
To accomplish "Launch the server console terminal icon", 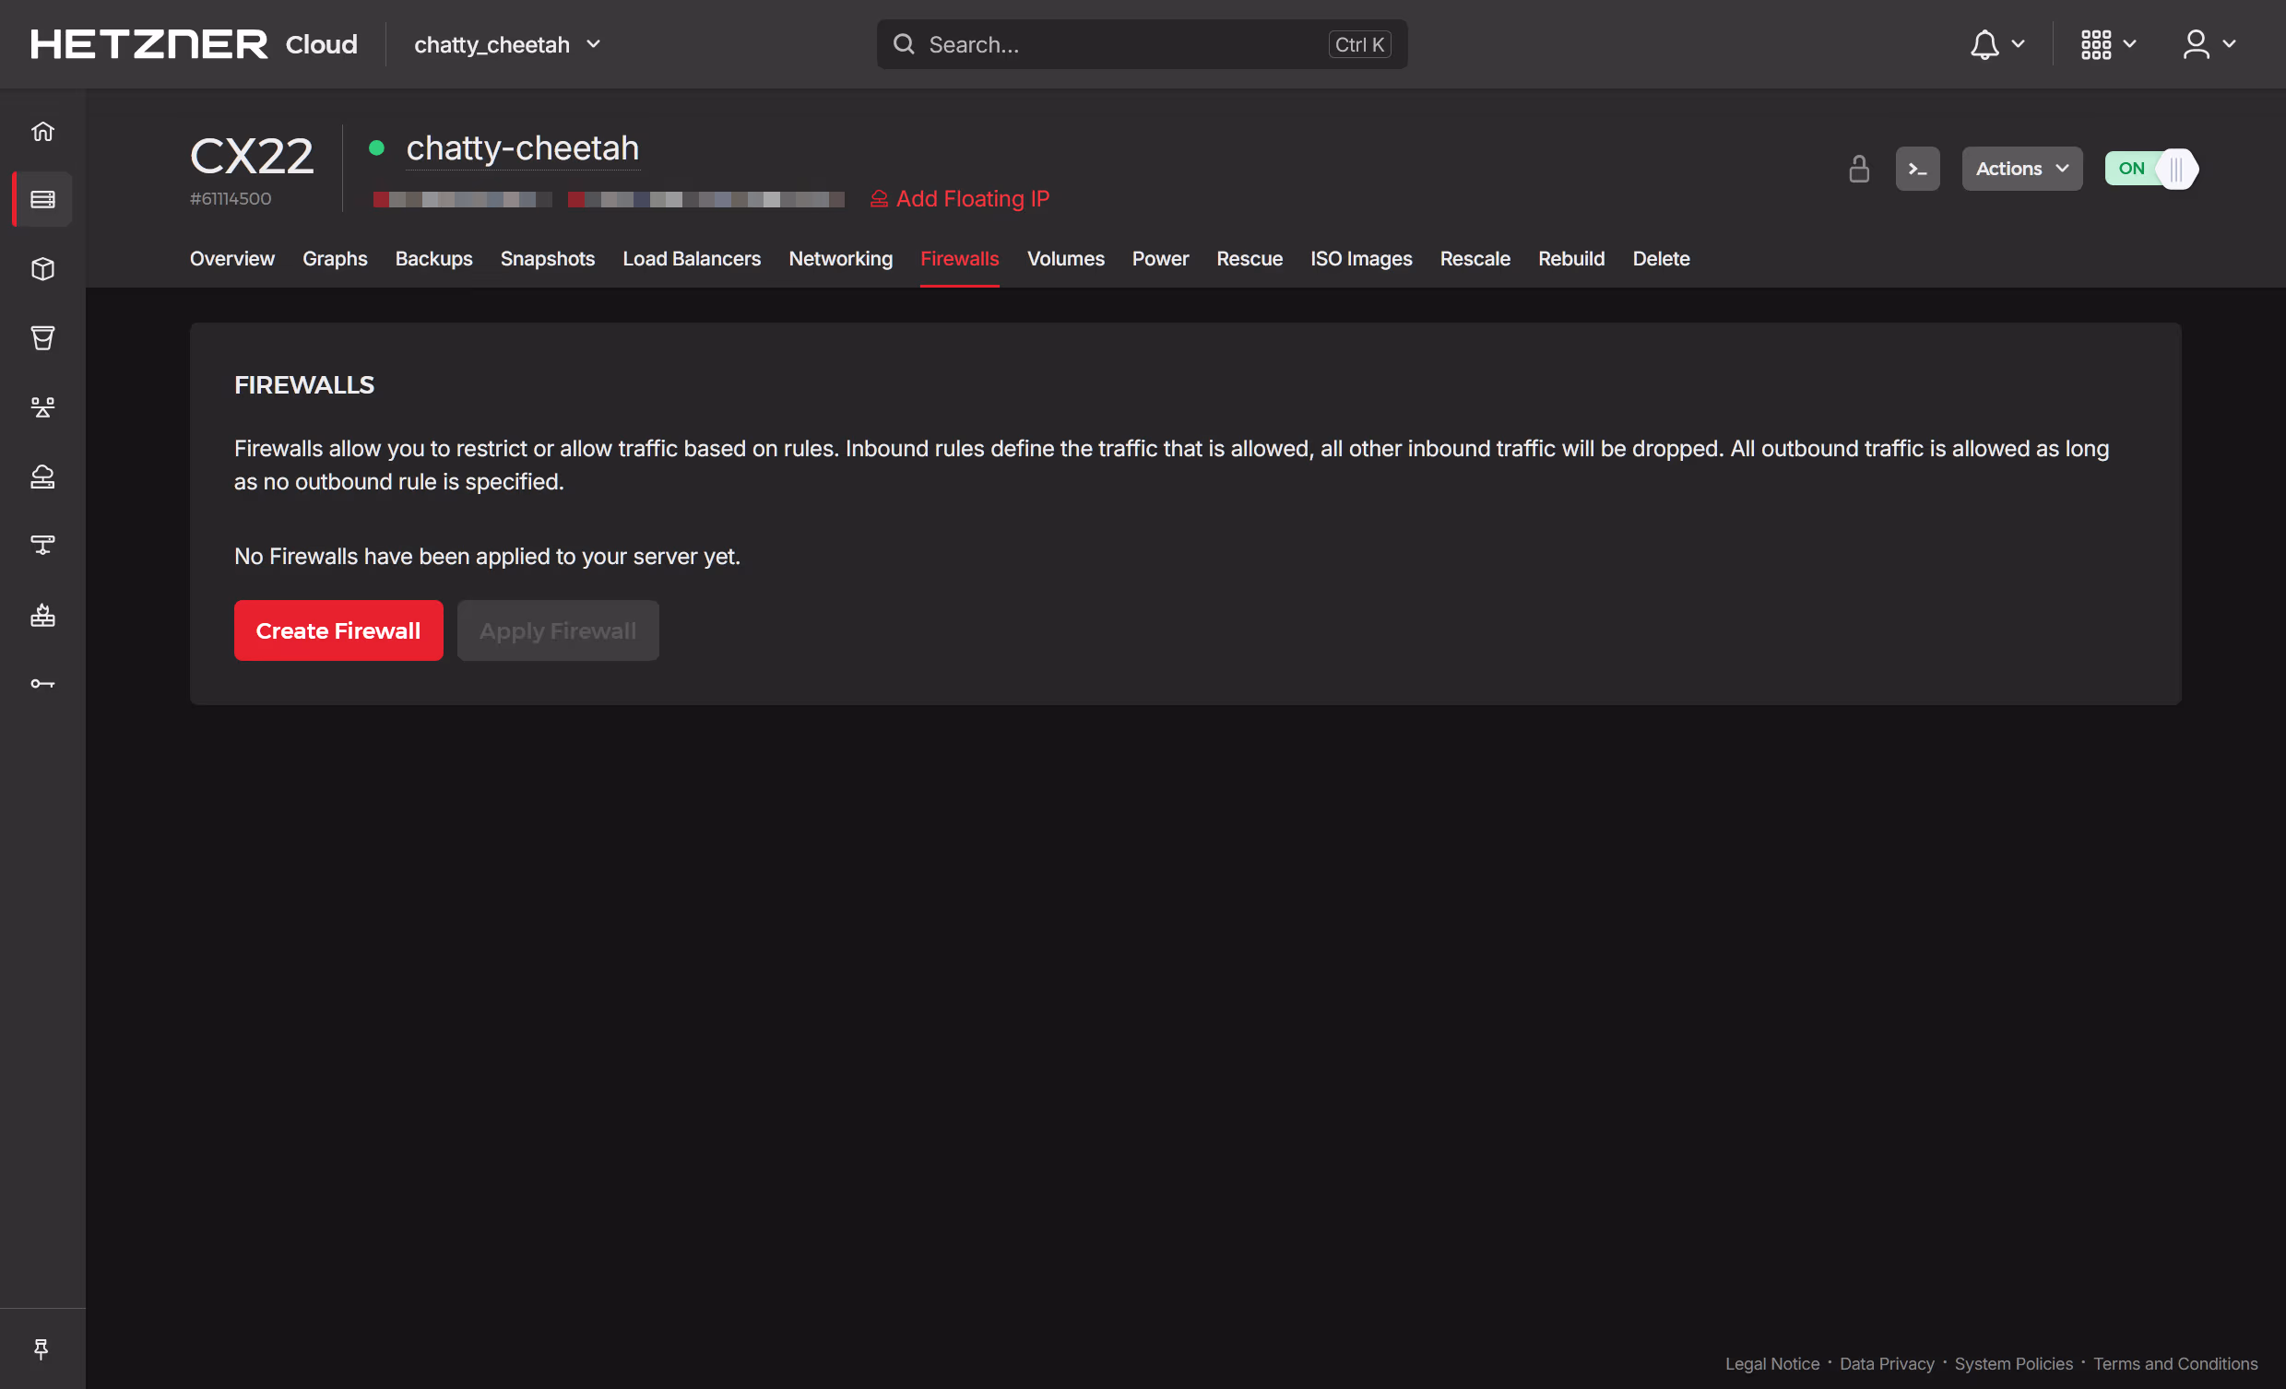I will pos(1917,169).
